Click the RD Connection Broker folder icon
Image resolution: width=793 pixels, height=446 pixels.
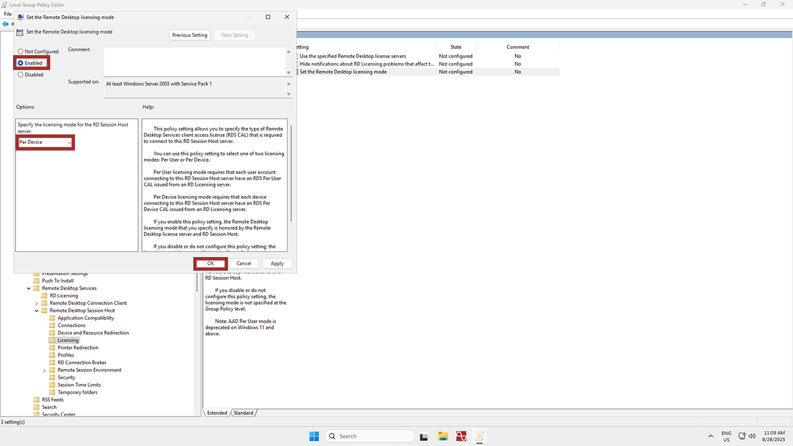(x=53, y=362)
